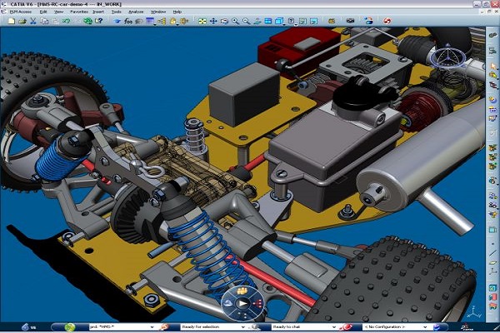Click the V6 logo icon in bottom bar
The image size is (500, 333).
[26, 327]
